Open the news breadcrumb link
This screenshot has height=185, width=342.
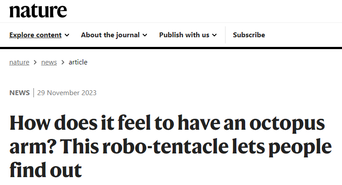point(49,62)
